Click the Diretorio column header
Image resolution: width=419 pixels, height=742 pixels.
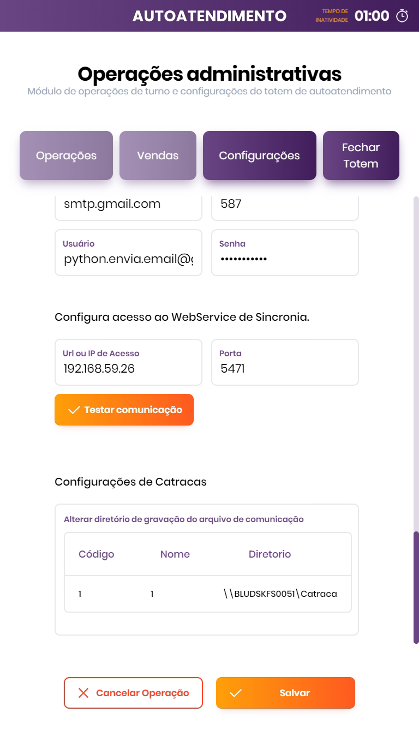pos(270,554)
